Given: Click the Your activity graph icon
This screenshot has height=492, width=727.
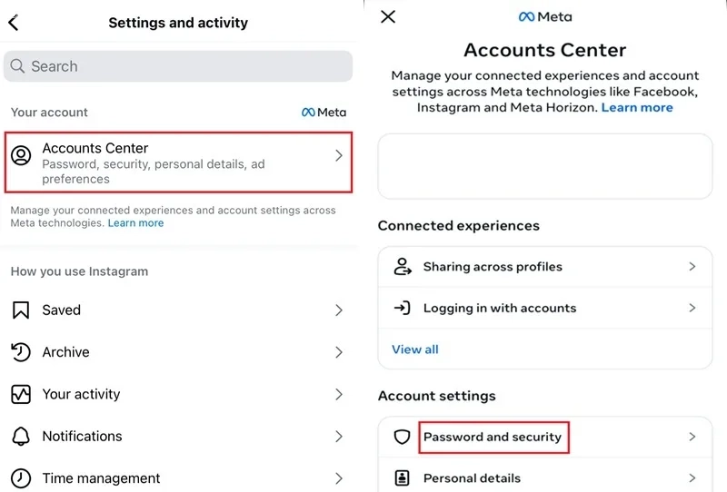Looking at the screenshot, I should pyautogui.click(x=21, y=394).
